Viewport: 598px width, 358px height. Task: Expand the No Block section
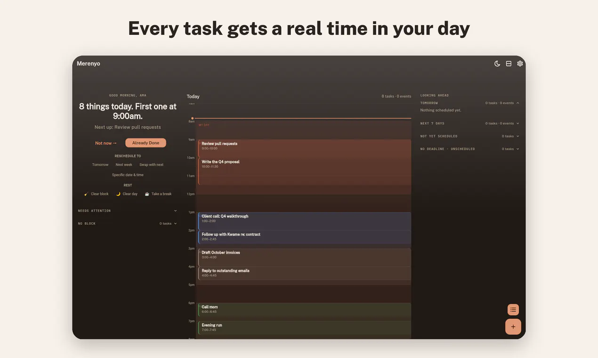coord(128,224)
